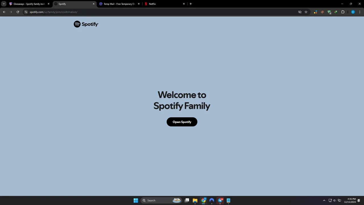Open Spotify from the welcome page
Viewport: 364px width, 205px height.
click(182, 122)
